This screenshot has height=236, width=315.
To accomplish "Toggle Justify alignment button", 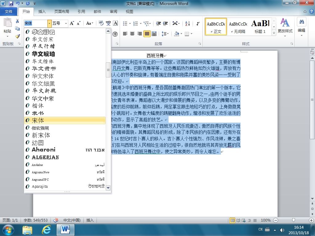I will click(147, 34).
